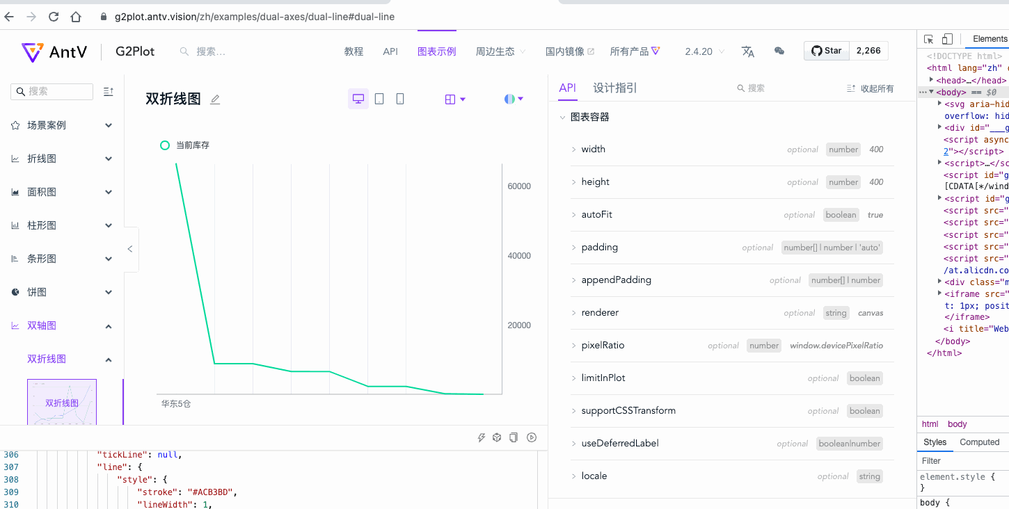This screenshot has width=1009, height=509.
Task: Click the edit pencil next to 双折线图 title
Action: click(x=215, y=99)
